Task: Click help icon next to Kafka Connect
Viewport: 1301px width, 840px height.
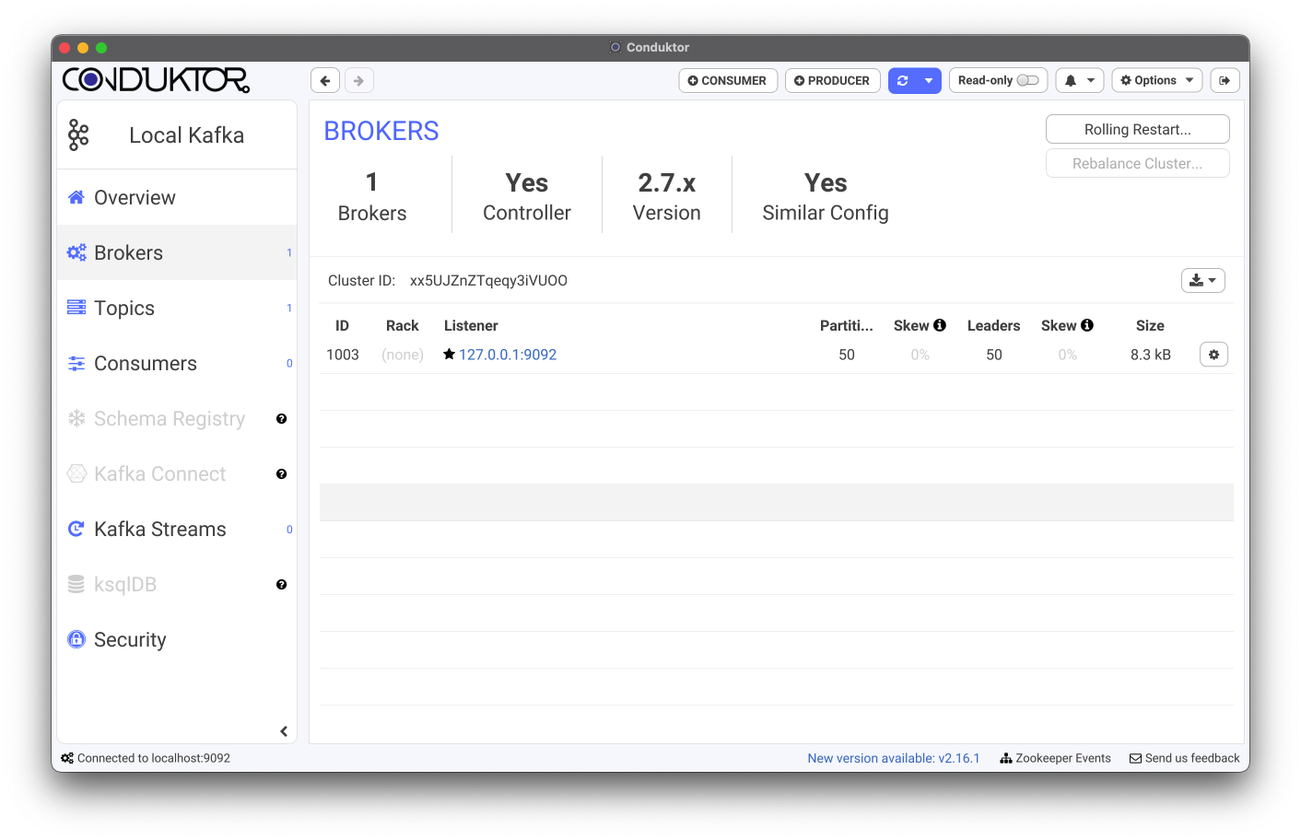Action: point(282,474)
